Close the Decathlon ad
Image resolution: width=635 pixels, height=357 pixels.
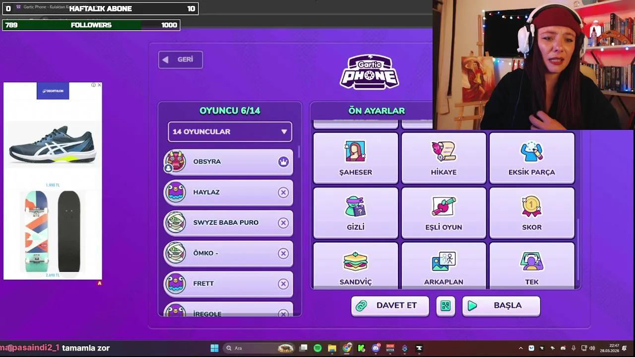point(99,85)
